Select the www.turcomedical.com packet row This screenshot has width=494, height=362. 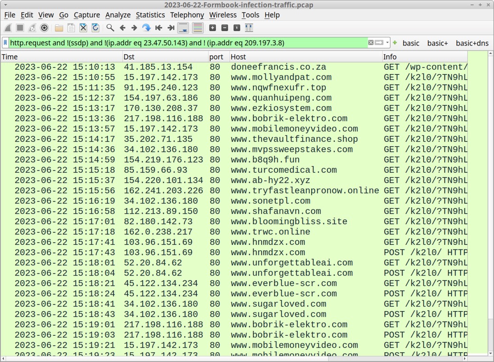point(234,170)
